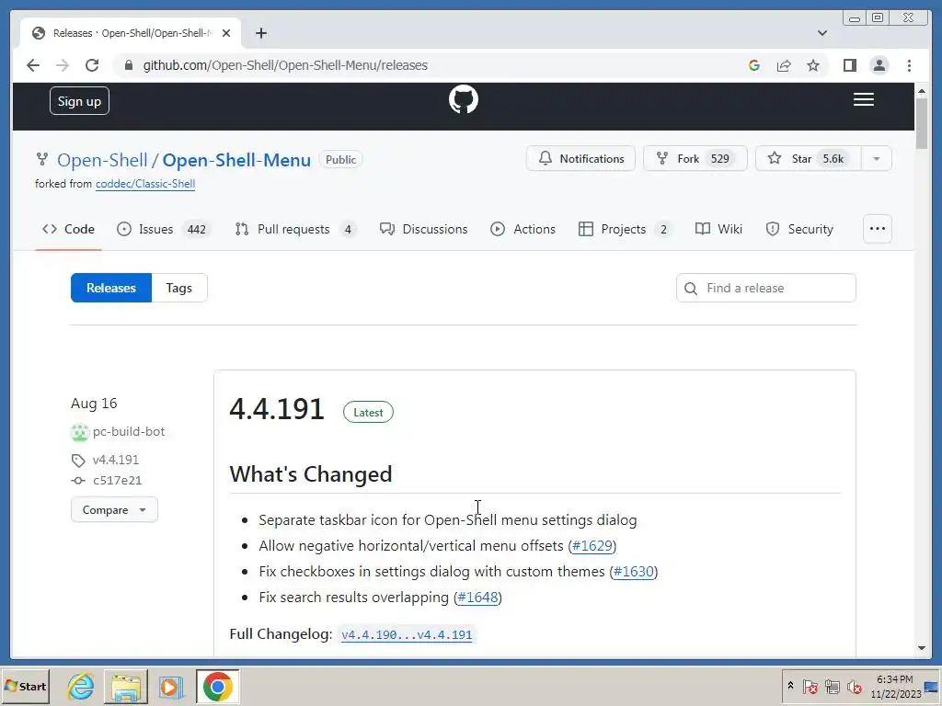Viewport: 942px width, 706px height.
Task: Open pull request #1630 link
Action: (634, 572)
